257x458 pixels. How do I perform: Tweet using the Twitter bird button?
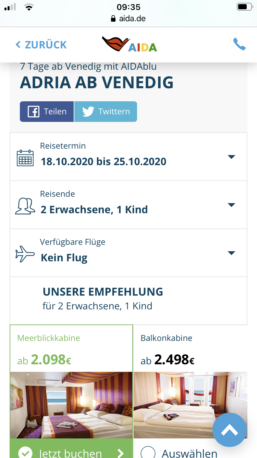coord(106,112)
